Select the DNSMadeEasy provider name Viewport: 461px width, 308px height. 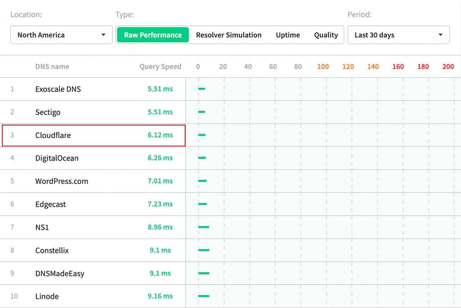click(x=60, y=273)
